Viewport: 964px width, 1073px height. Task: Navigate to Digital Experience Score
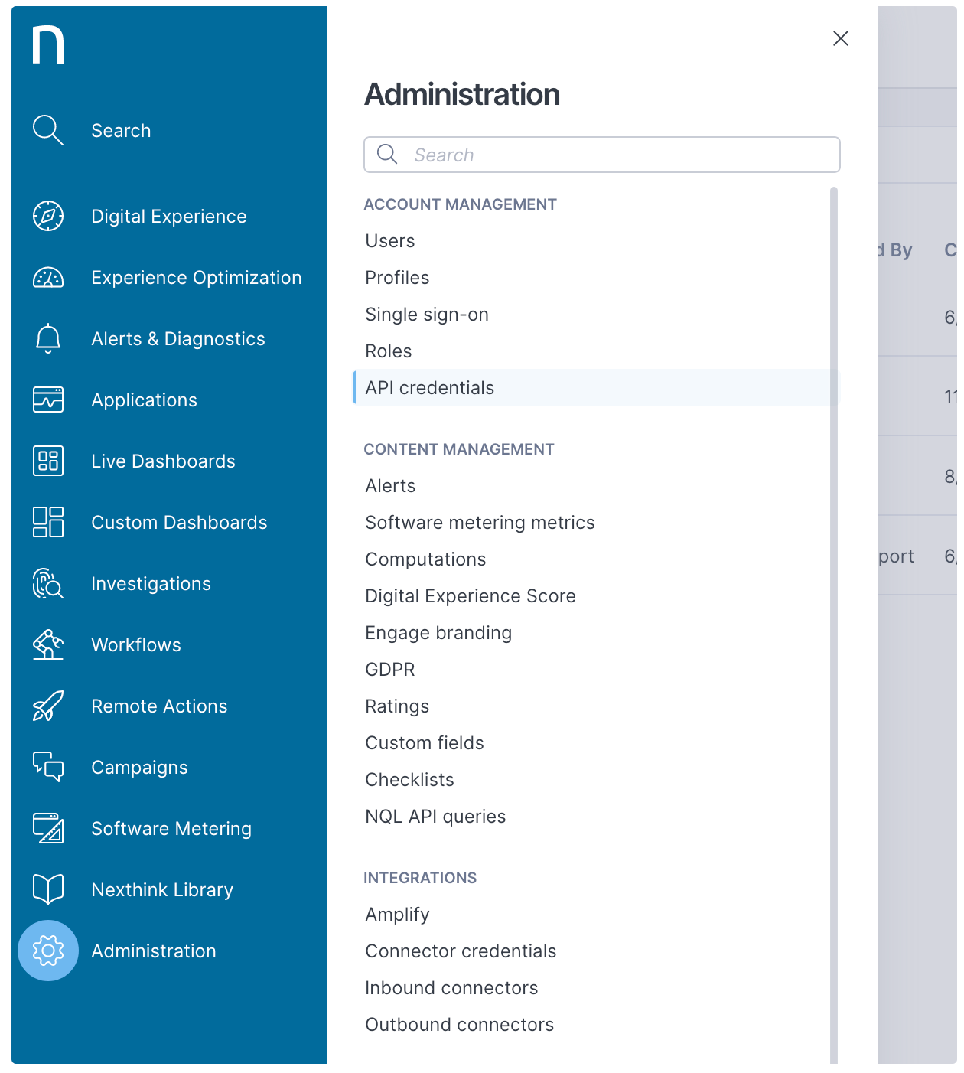click(471, 596)
